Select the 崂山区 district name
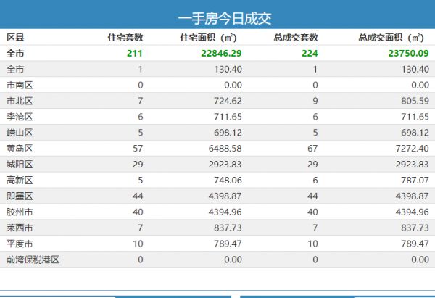The height and width of the screenshot is (298, 435). tap(19, 133)
